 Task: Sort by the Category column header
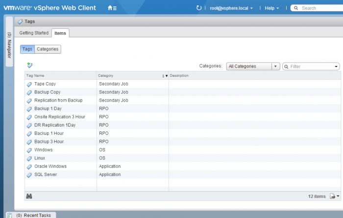[x=132, y=75]
